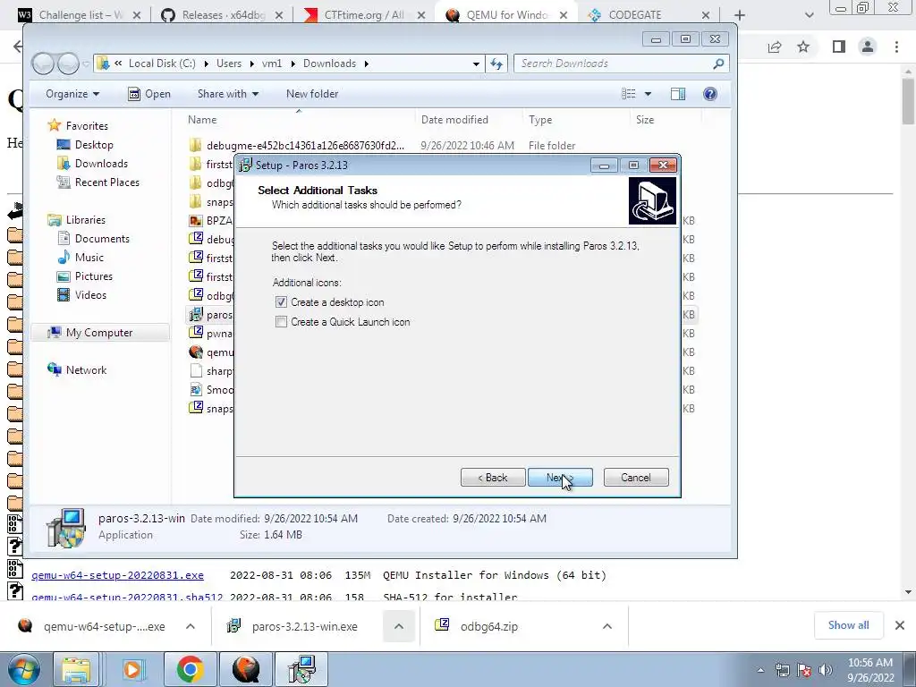Open Windows Explorer taskbar icon
Image resolution: width=916 pixels, height=687 pixels.
77,669
